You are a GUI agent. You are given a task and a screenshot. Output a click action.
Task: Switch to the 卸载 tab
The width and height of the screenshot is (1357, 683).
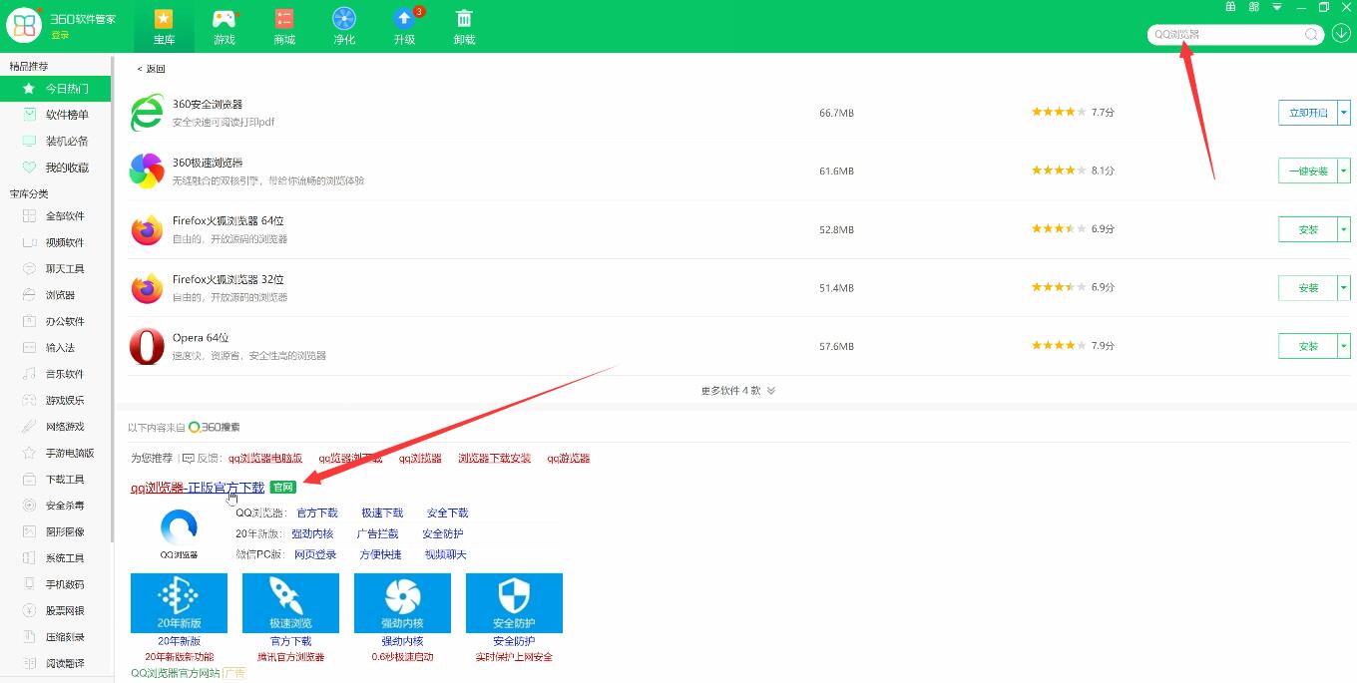coord(464,26)
